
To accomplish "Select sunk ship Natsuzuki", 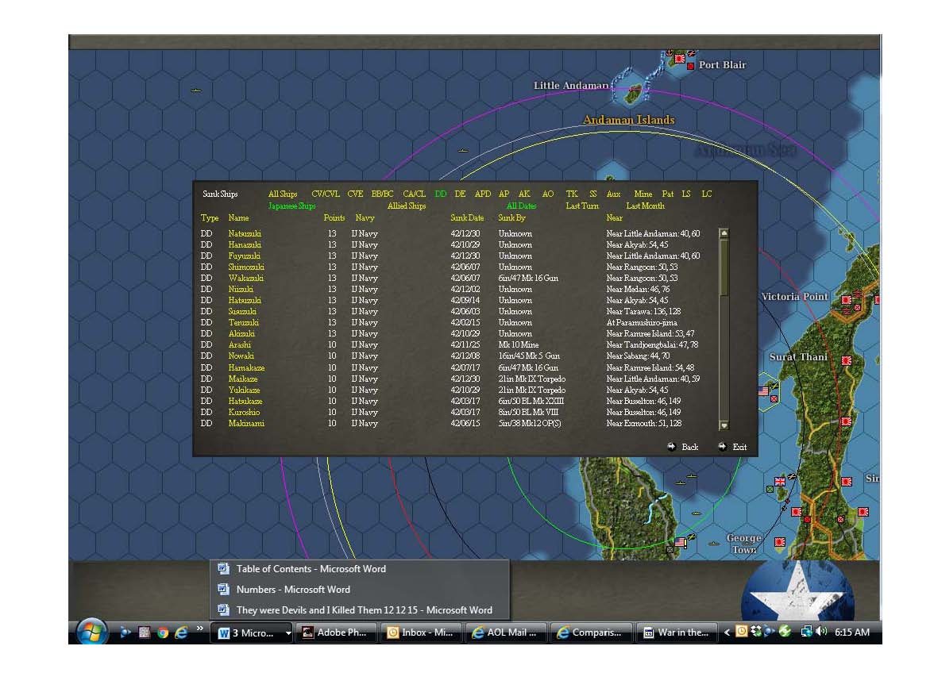I will click(245, 233).
